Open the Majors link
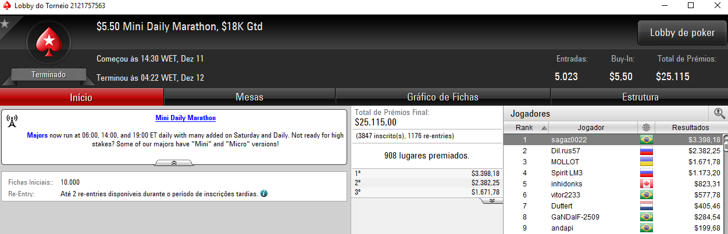 click(x=38, y=135)
